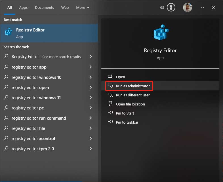The image size is (223, 182).
Task: Click search icon beside 'registry editor windows 11'
Action: click(6, 98)
